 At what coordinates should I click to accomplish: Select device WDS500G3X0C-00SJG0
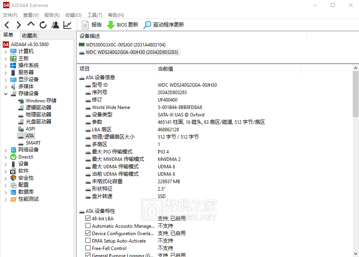click(x=125, y=45)
